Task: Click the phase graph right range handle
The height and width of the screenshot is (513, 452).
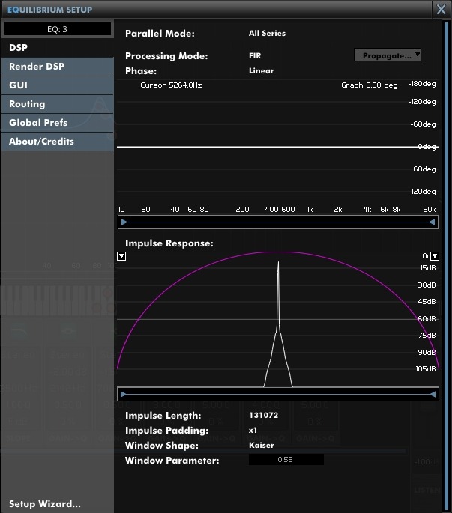Action: (x=432, y=222)
